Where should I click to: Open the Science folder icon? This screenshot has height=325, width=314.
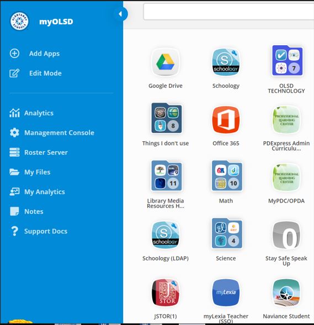[x=227, y=233]
